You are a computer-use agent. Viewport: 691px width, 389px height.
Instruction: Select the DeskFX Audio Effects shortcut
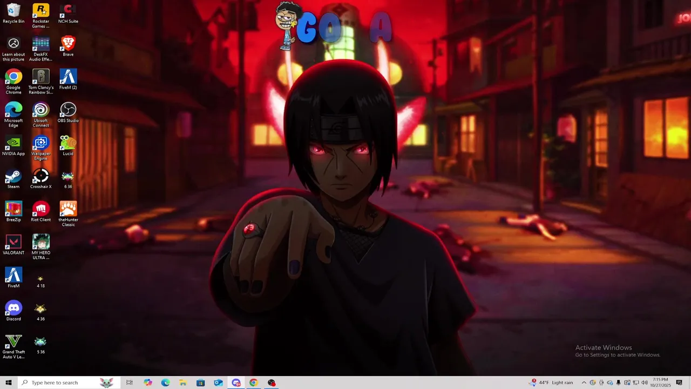(x=40, y=49)
